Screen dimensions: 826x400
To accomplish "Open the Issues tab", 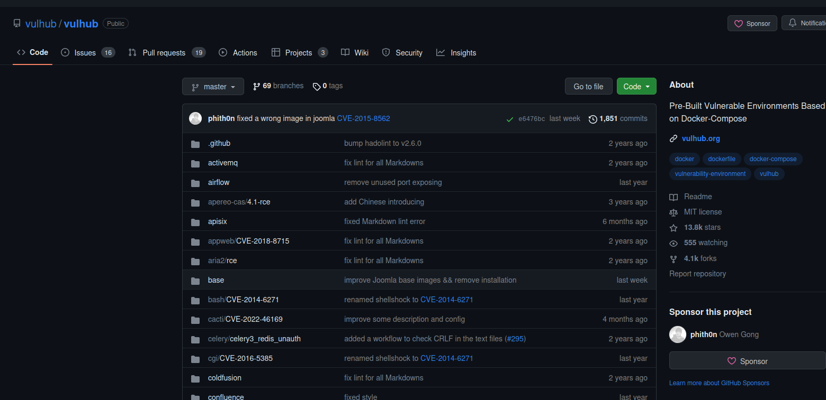I will tap(88, 53).
